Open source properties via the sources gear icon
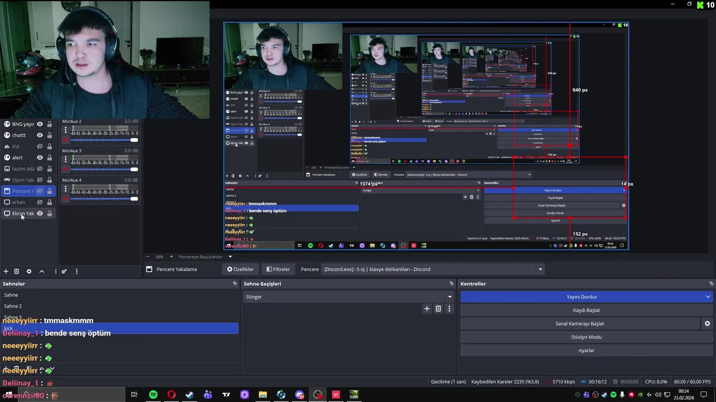The image size is (716, 402). point(29,271)
